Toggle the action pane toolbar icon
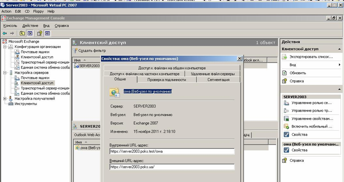 pos(47,33)
